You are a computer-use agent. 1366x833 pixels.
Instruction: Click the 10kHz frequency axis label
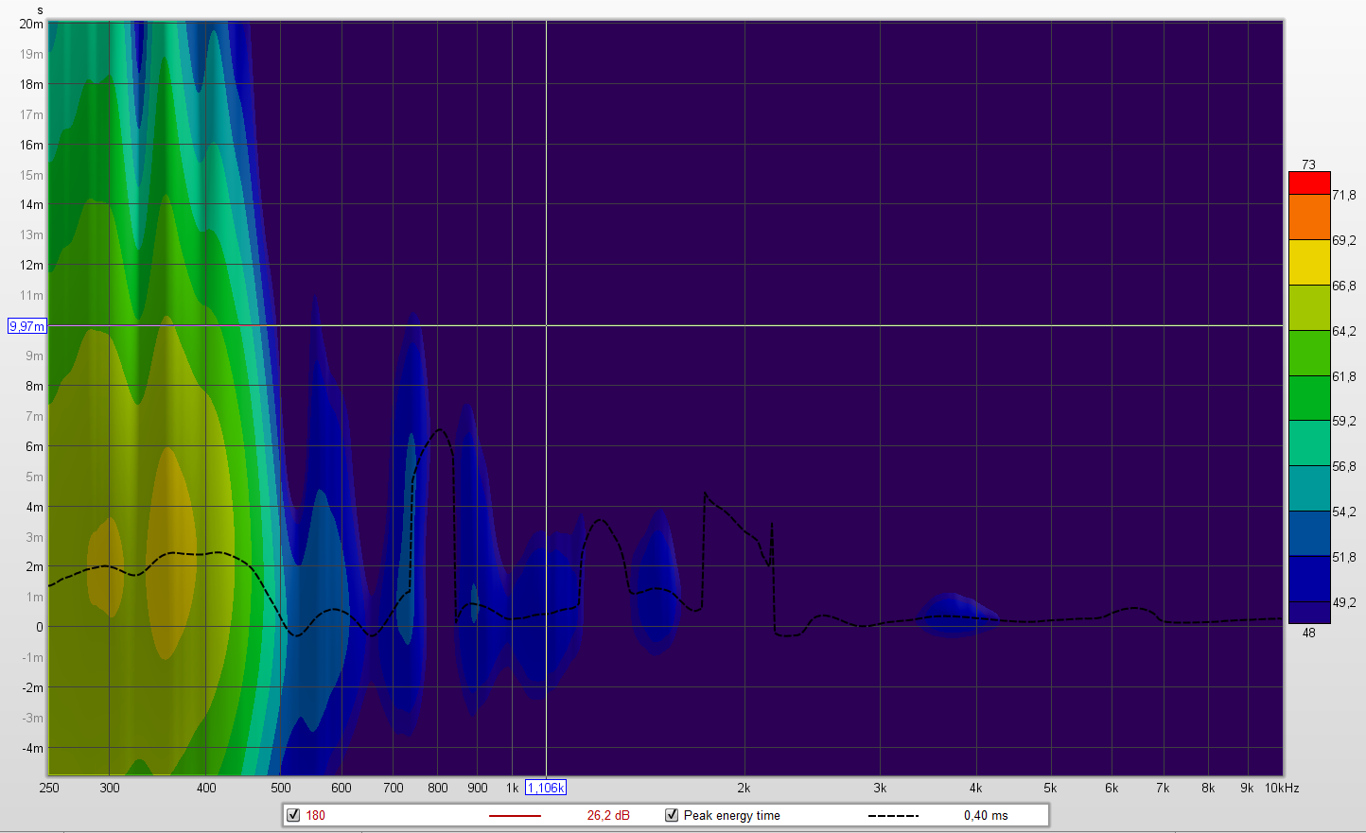[1282, 788]
